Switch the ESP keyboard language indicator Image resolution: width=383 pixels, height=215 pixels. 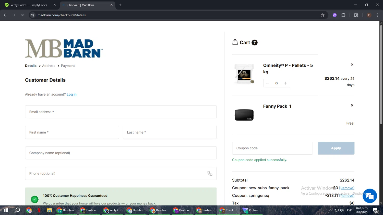coord(349,210)
